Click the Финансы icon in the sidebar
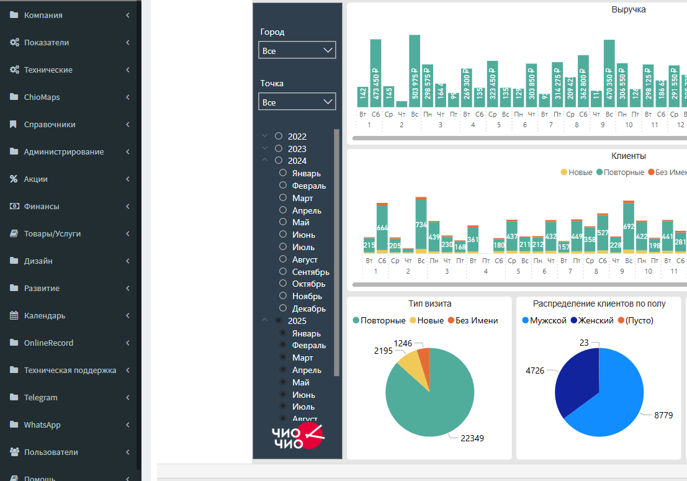 (x=14, y=206)
